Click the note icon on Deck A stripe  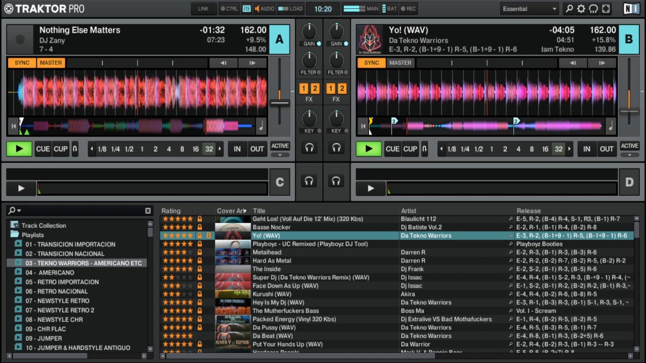click(x=261, y=126)
